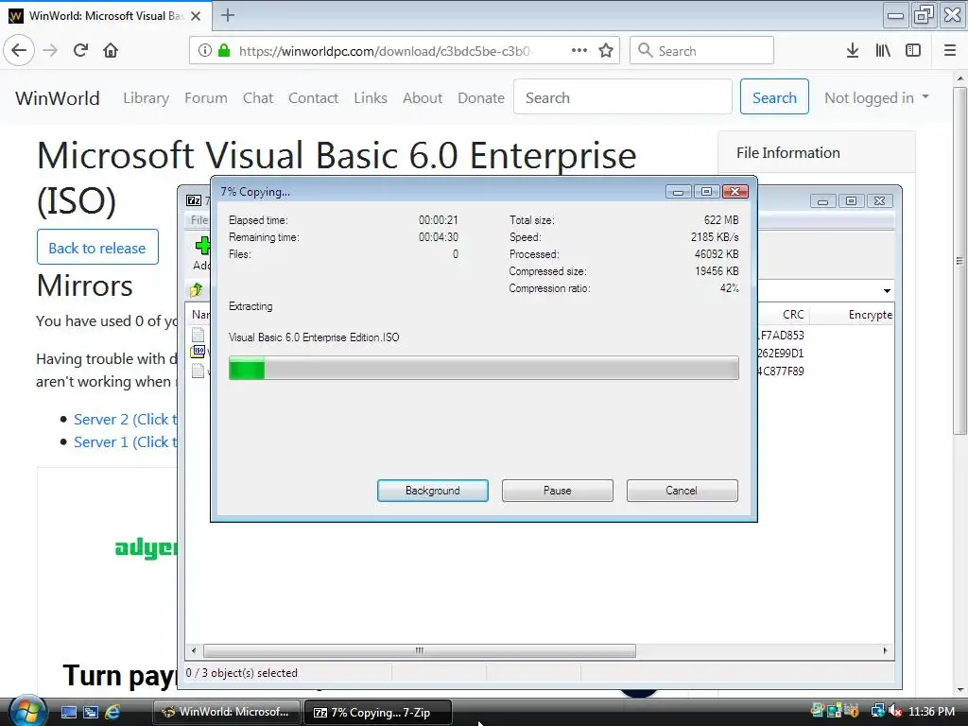Open the WinWorld About menu item

[423, 97]
